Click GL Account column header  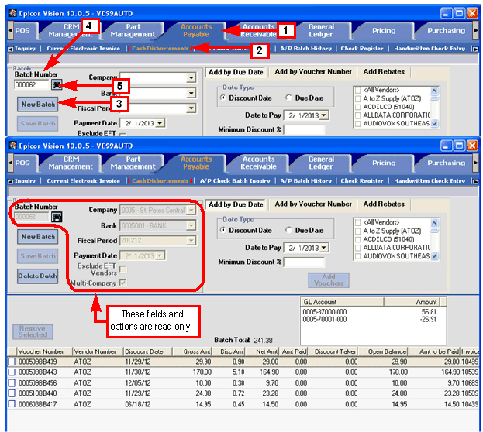coord(342,302)
